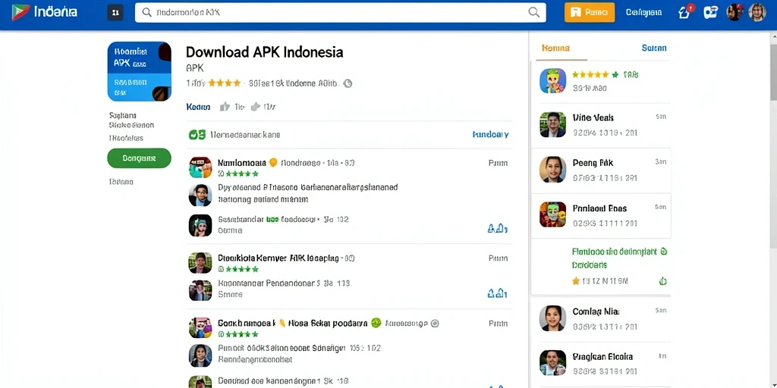Click the Viite Veals avatar photo
This screenshot has height=388, width=777.
click(x=552, y=125)
